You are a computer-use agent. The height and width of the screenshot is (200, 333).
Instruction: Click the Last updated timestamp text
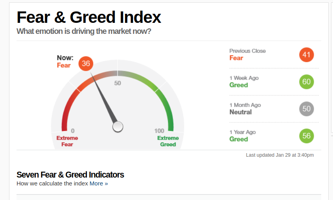tap(280, 155)
